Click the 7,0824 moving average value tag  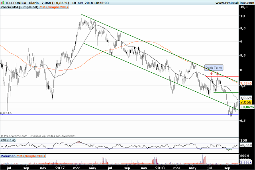click(x=246, y=98)
